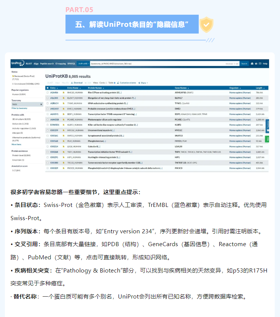Open the List search link
Image resolution: width=280 pixels, height=317 pixels.
[237, 64]
